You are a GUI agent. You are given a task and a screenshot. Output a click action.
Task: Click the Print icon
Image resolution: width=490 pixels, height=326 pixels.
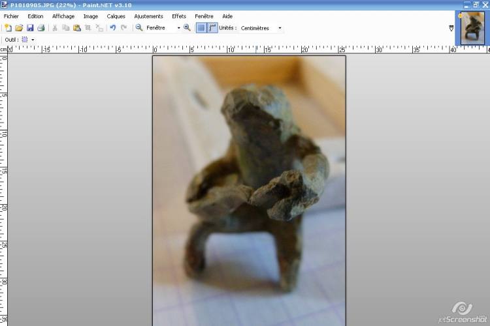[41, 28]
